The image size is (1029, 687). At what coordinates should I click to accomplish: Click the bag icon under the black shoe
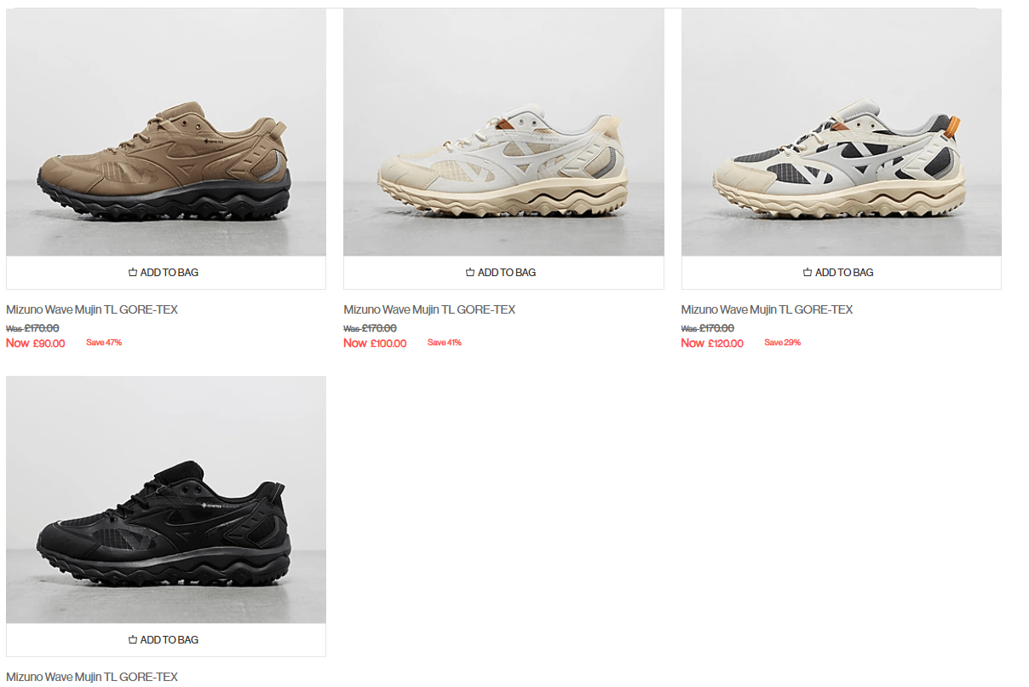pyautogui.click(x=133, y=640)
